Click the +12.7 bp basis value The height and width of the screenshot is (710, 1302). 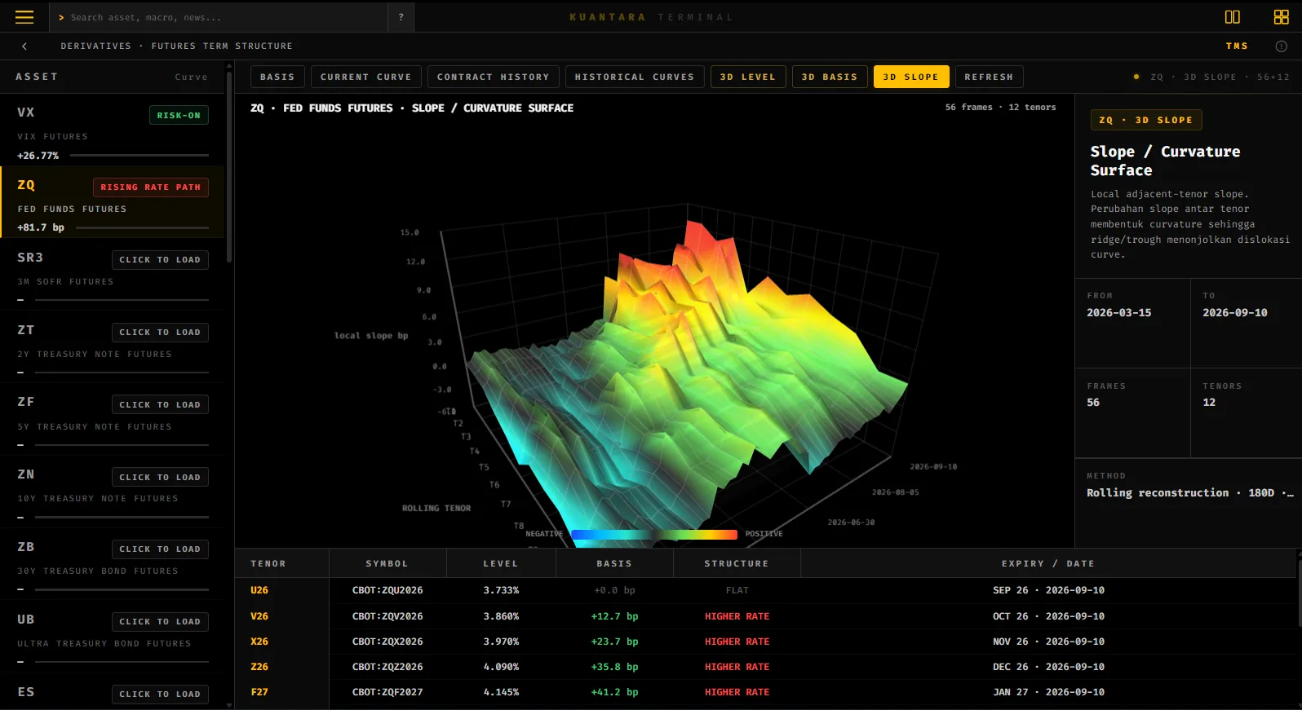(x=614, y=616)
